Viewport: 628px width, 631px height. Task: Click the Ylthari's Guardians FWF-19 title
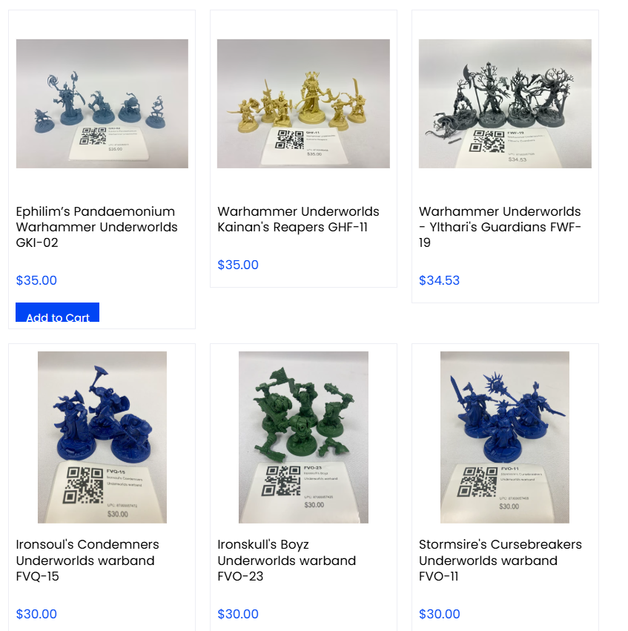pyautogui.click(x=500, y=227)
